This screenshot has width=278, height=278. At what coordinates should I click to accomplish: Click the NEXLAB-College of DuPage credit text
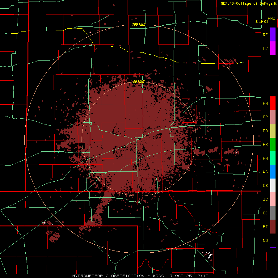coord(247,3)
